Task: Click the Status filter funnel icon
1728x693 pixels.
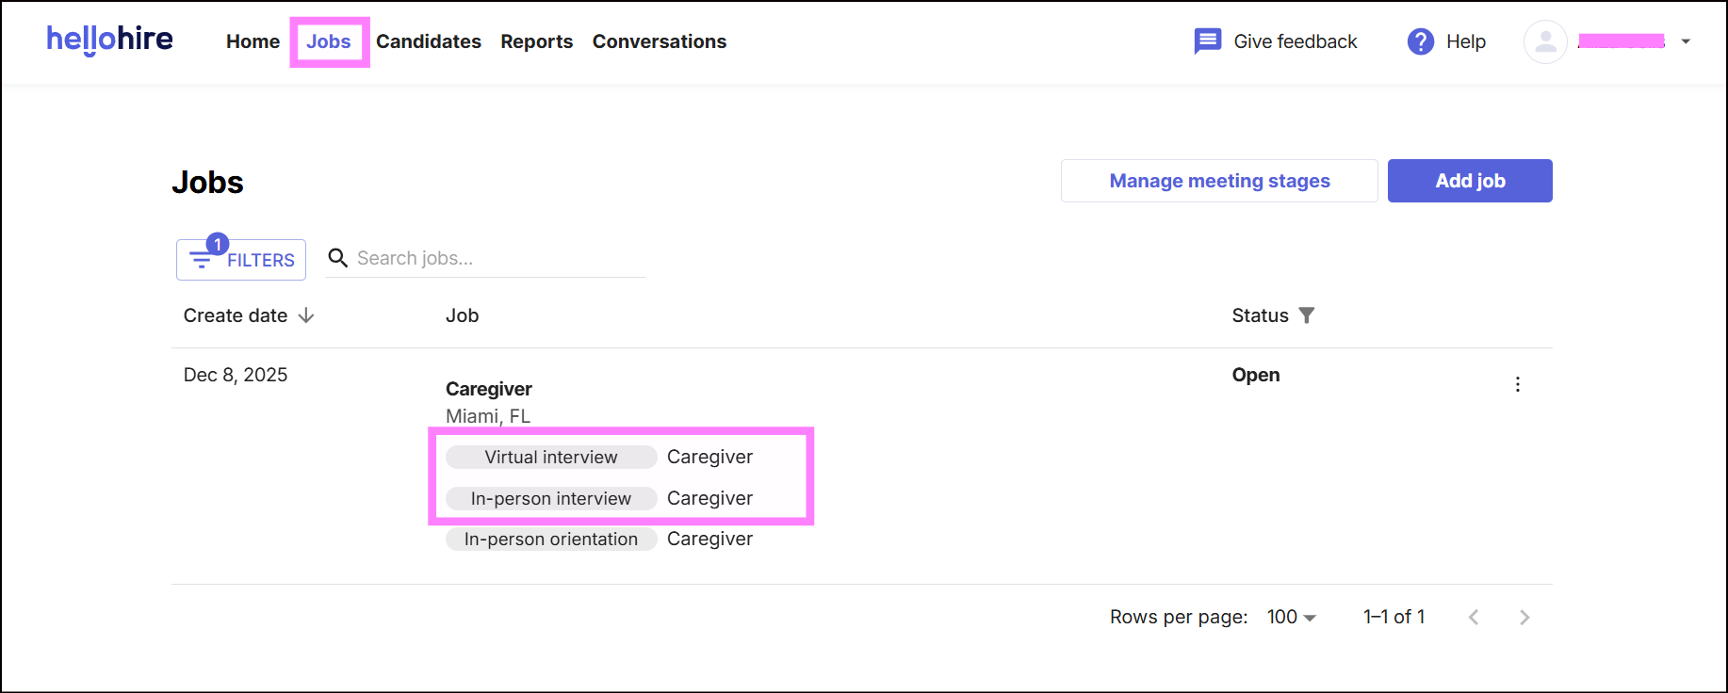Action: (x=1306, y=315)
